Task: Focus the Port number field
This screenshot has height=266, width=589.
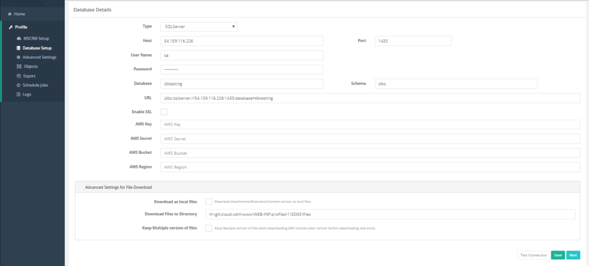Action: point(413,41)
